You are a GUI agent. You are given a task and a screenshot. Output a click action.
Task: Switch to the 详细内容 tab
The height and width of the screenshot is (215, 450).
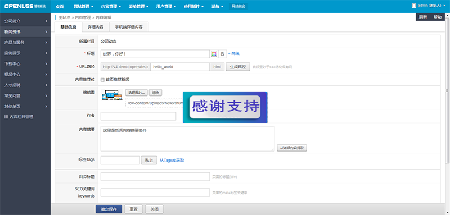click(x=96, y=27)
